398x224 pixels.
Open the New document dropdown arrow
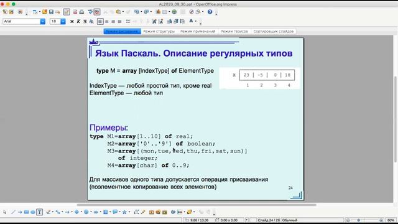[x=40, y=12]
